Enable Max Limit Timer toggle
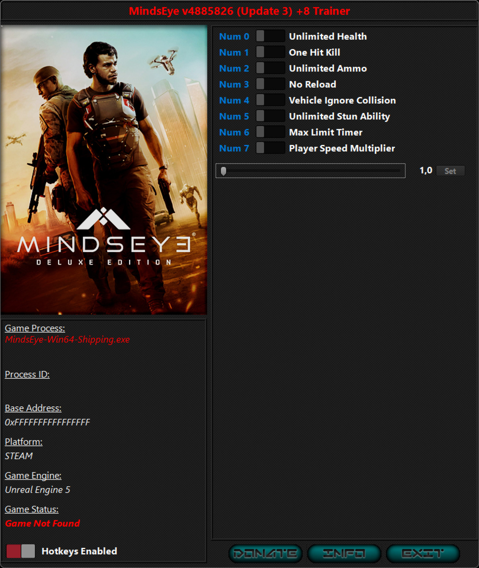The height and width of the screenshot is (568, 479). (270, 132)
